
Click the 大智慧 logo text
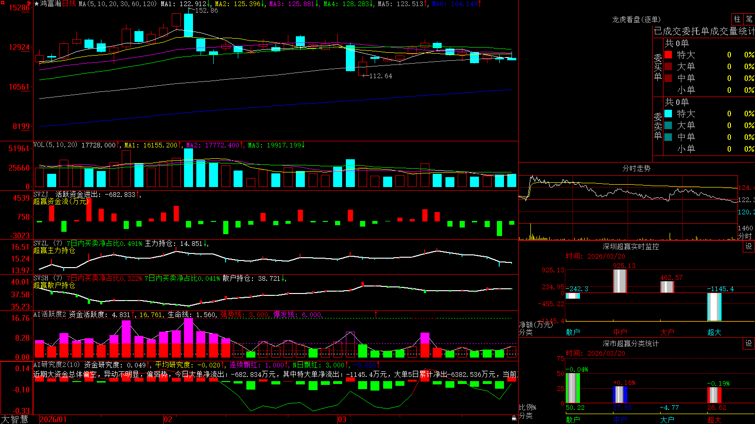pyautogui.click(x=15, y=419)
